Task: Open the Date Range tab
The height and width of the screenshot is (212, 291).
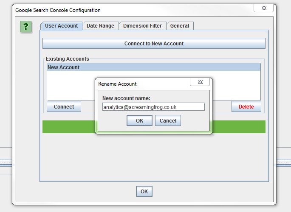Action: click(x=100, y=26)
